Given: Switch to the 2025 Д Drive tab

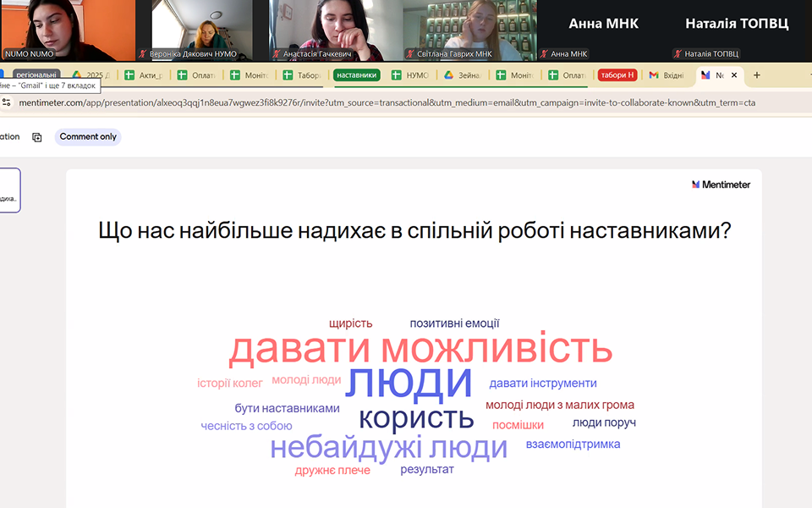Looking at the screenshot, I should click(91, 75).
